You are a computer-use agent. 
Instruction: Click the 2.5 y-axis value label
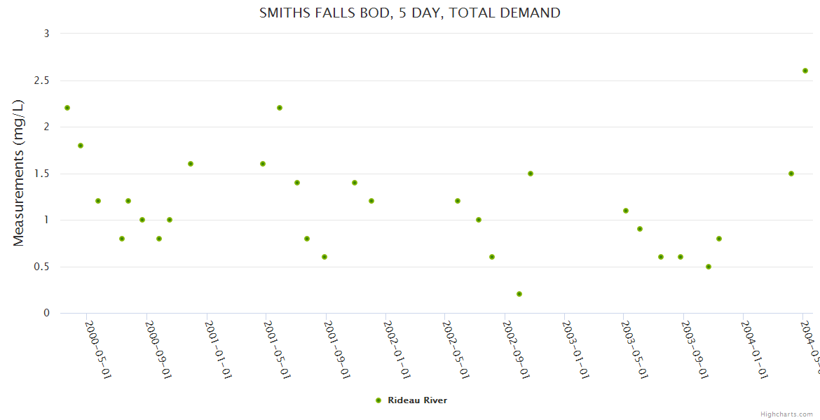[42, 80]
